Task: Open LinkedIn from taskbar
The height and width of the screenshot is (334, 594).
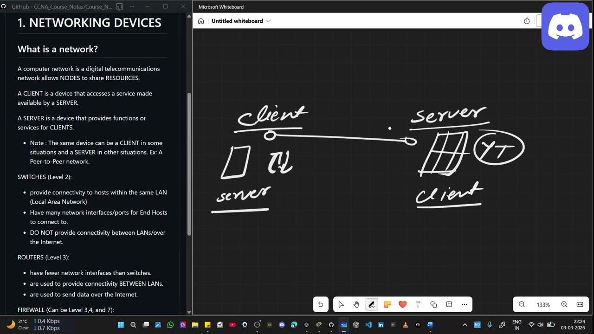Action: [x=381, y=325]
